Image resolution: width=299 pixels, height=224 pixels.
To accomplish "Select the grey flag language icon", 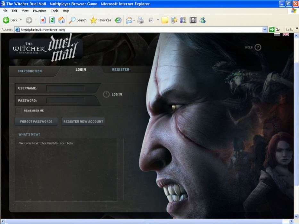I will pyautogui.click(x=277, y=35).
